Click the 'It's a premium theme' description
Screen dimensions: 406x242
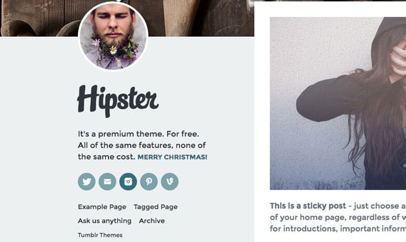[142, 145]
